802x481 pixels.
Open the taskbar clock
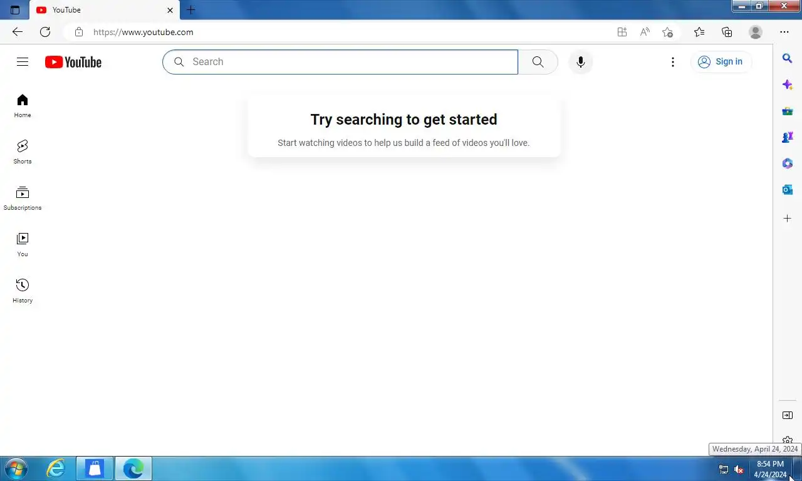tap(770, 469)
